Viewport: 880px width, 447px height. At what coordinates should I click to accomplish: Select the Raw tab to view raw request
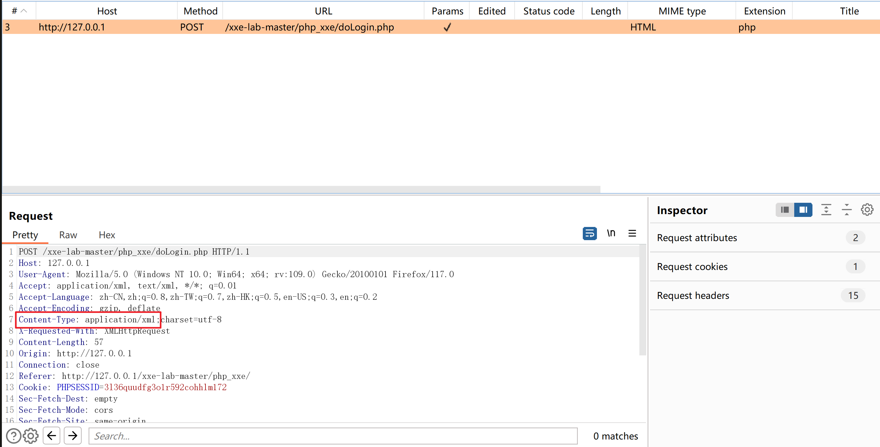point(68,234)
